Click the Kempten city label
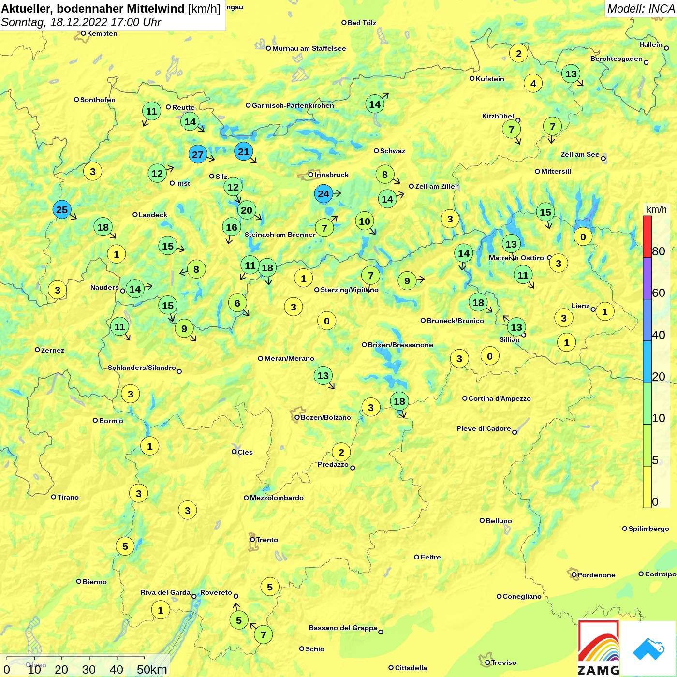 [102, 33]
